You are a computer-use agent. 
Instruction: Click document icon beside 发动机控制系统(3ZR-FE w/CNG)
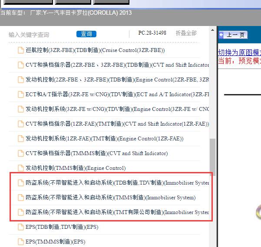pyautogui.click(x=21, y=109)
